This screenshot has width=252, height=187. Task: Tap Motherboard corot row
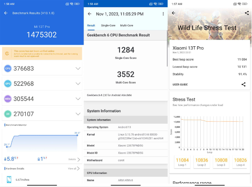pos(126,160)
